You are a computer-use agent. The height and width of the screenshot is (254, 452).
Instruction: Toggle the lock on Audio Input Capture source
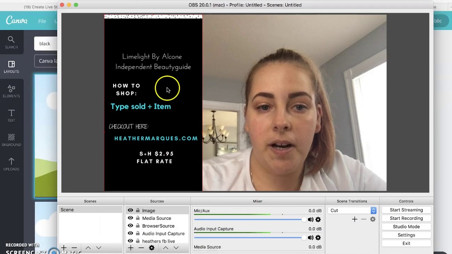pos(138,234)
